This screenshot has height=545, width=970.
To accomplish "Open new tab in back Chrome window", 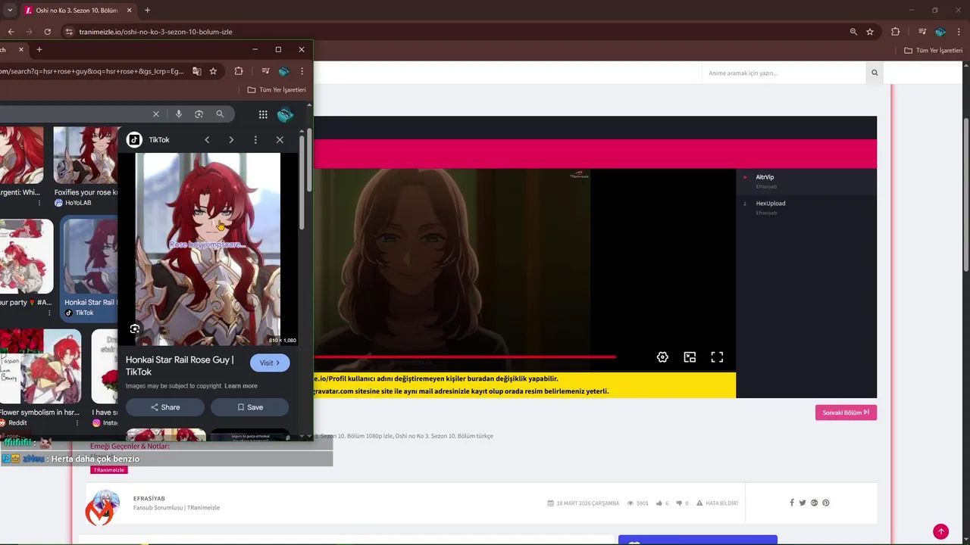I will point(147,11).
